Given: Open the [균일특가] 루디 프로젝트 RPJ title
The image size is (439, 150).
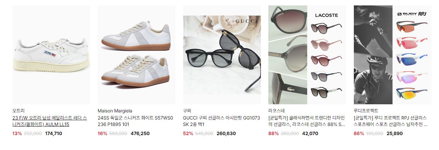Looking at the screenshot, I should (x=390, y=121).
